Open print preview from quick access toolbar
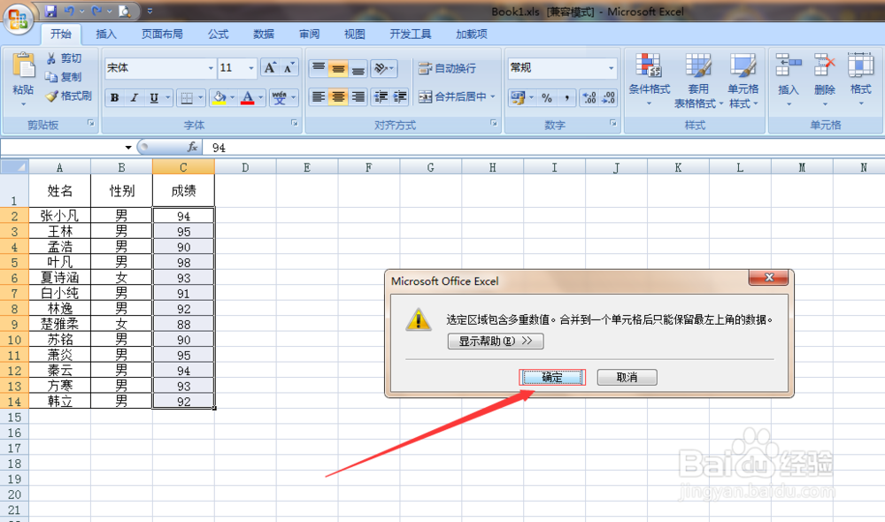 pos(125,11)
